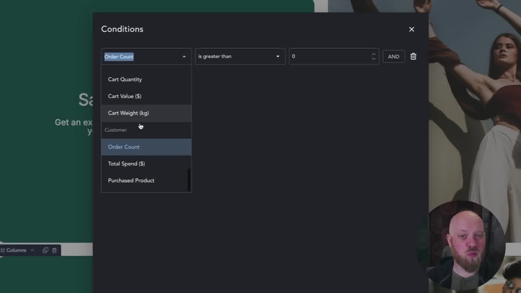Select Total Spend ($) option

pos(146,164)
